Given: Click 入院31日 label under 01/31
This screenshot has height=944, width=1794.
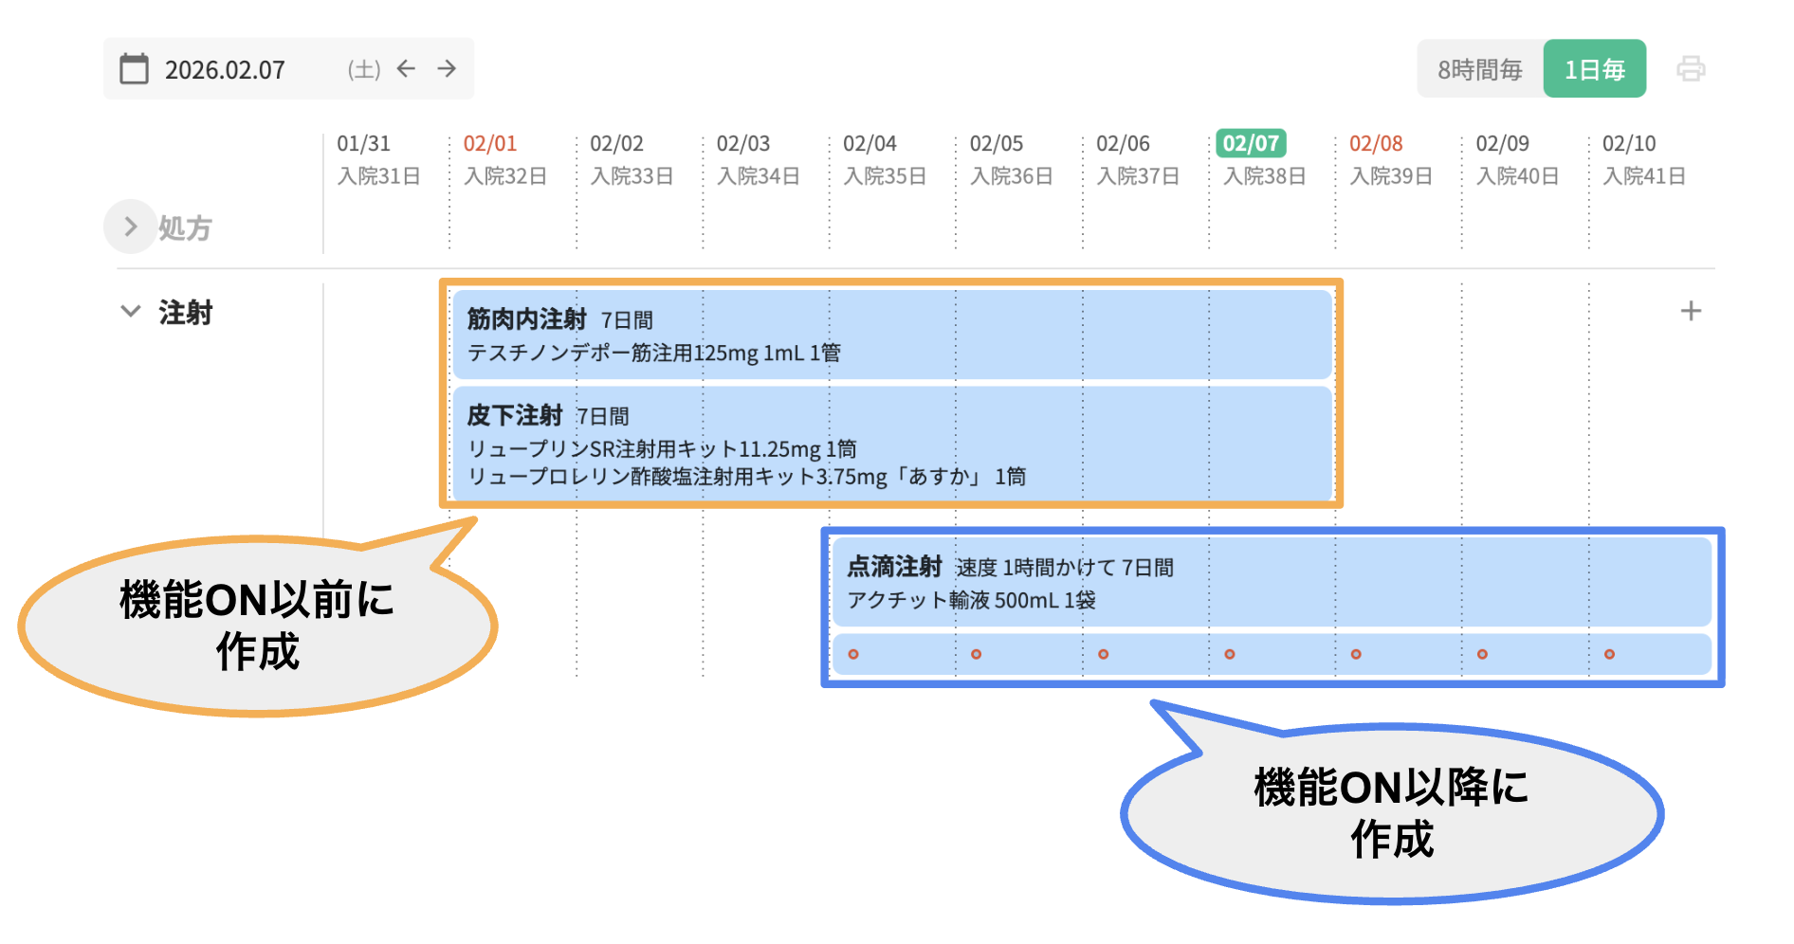Looking at the screenshot, I should [379, 176].
